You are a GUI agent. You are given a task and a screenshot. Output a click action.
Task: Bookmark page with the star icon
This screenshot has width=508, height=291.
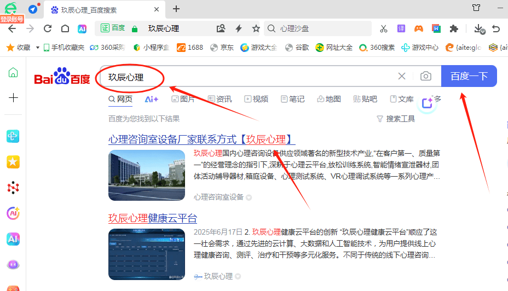point(256,28)
